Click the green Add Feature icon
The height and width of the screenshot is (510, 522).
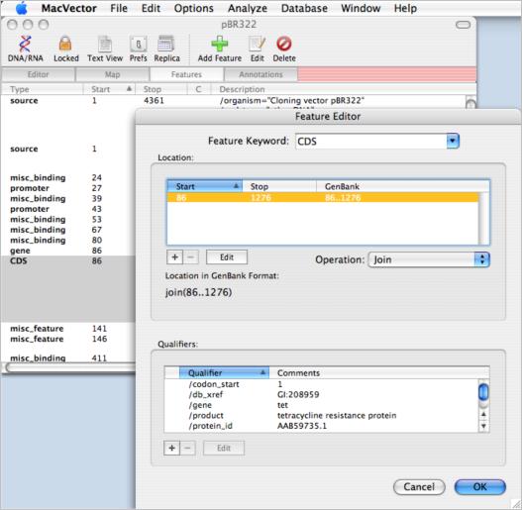click(219, 45)
